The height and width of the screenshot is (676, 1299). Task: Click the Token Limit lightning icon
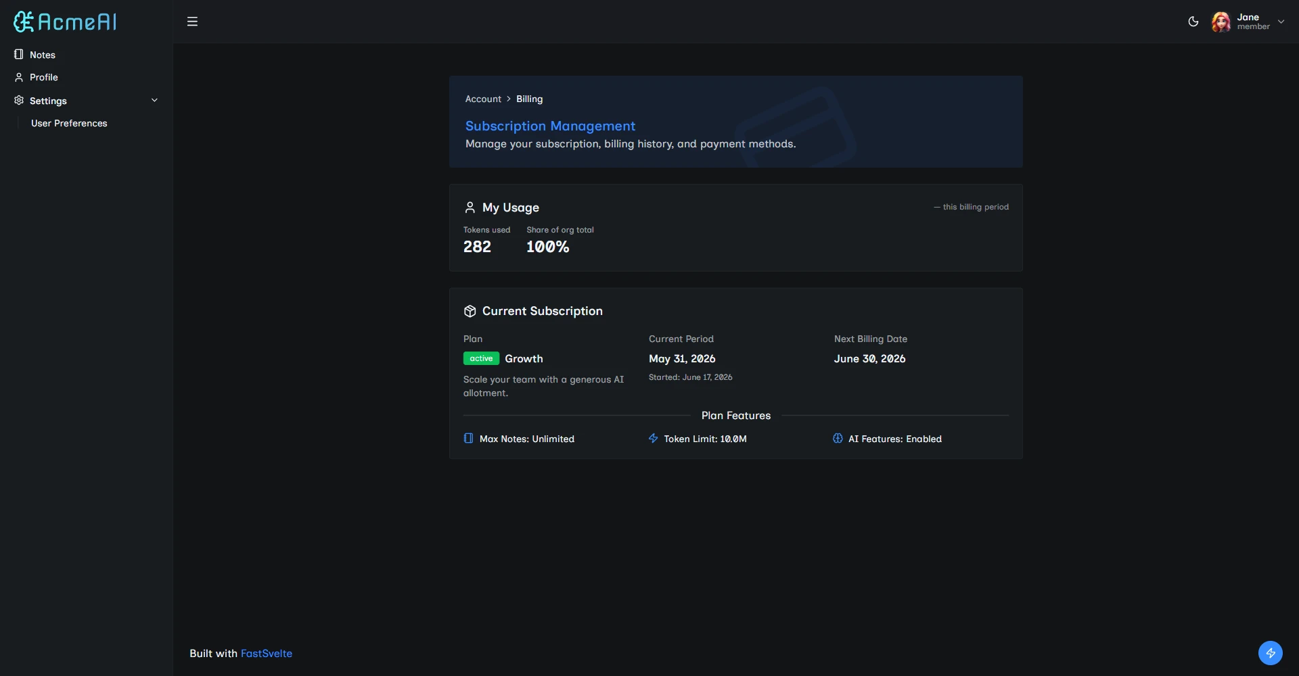click(x=653, y=438)
